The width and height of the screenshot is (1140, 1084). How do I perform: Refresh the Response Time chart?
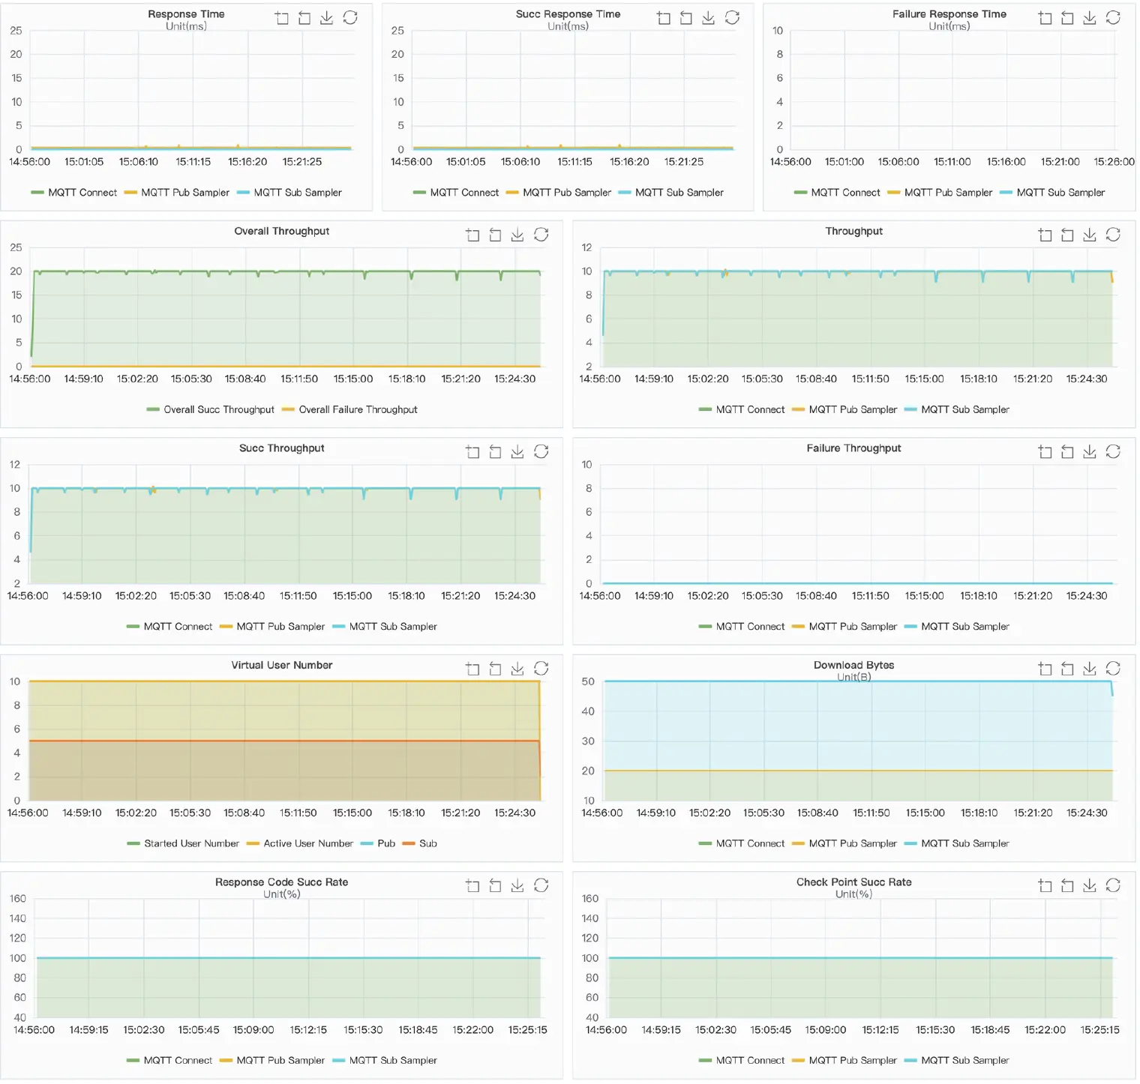click(x=350, y=18)
